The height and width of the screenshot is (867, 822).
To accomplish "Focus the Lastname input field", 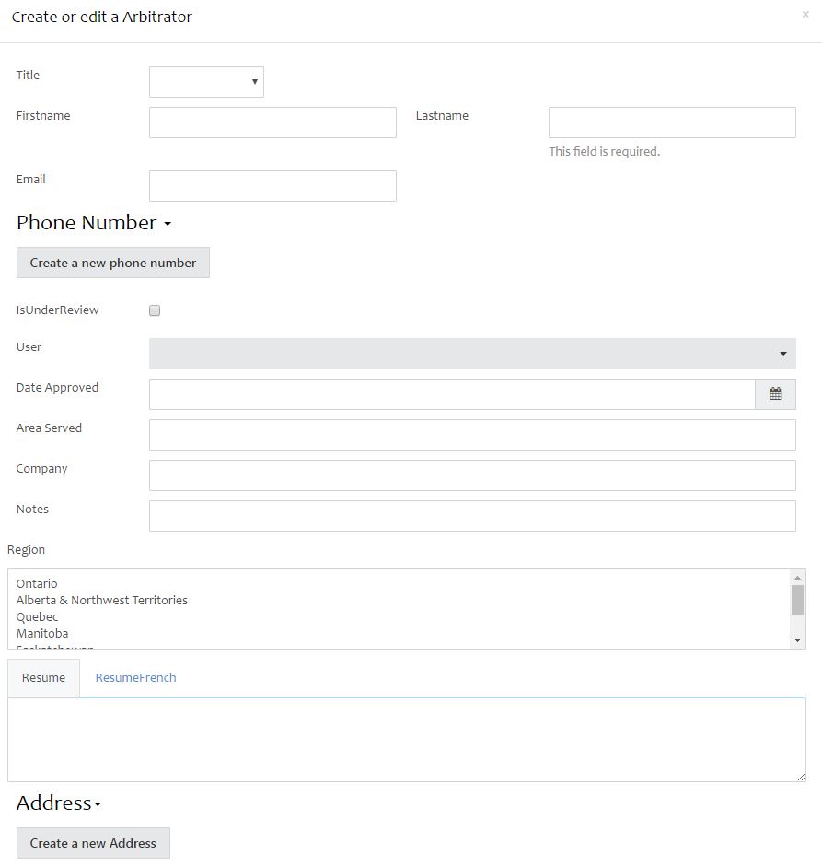I will pyautogui.click(x=672, y=123).
